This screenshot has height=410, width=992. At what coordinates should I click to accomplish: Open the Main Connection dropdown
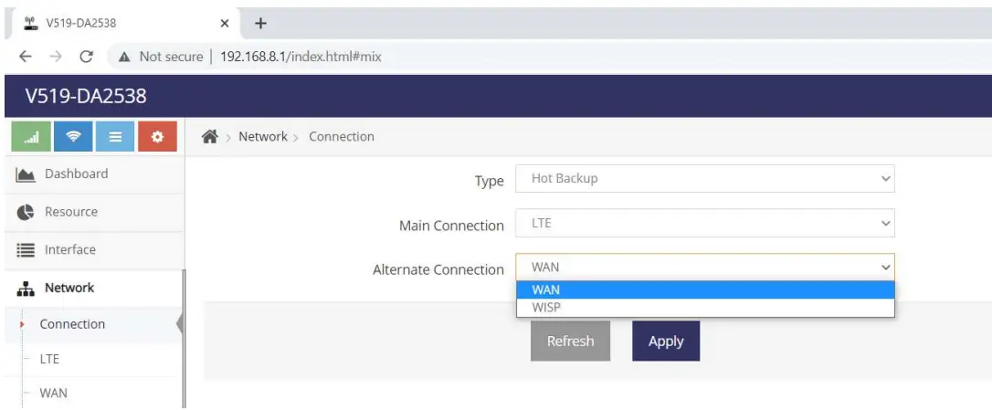tap(704, 223)
